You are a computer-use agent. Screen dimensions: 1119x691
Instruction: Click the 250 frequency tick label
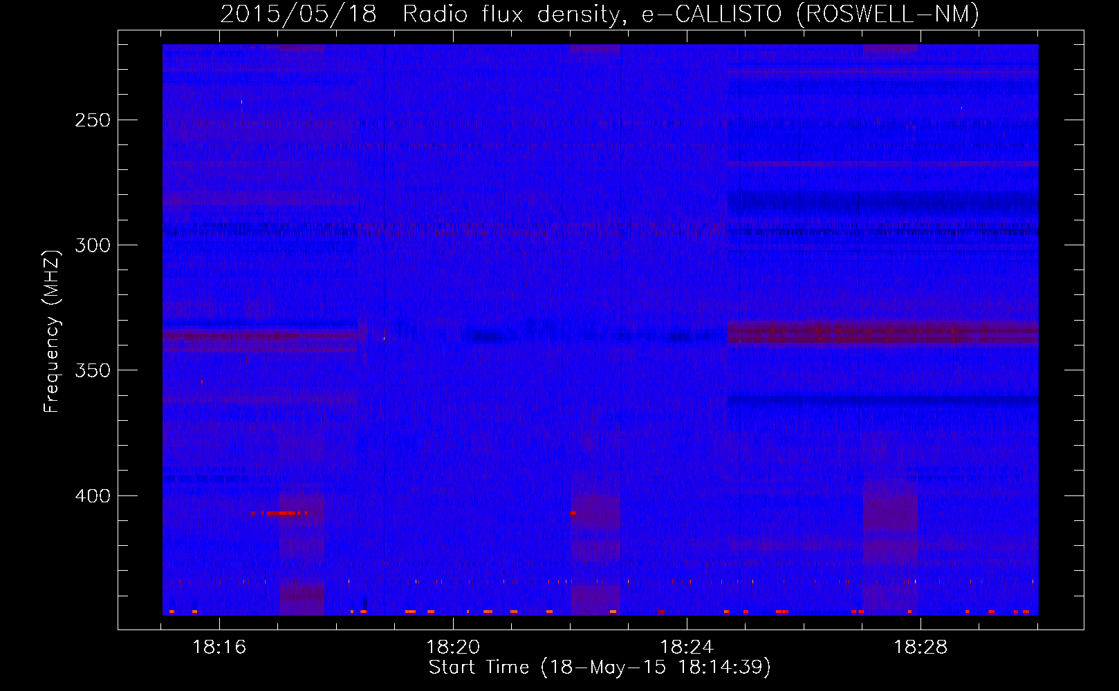point(93,120)
